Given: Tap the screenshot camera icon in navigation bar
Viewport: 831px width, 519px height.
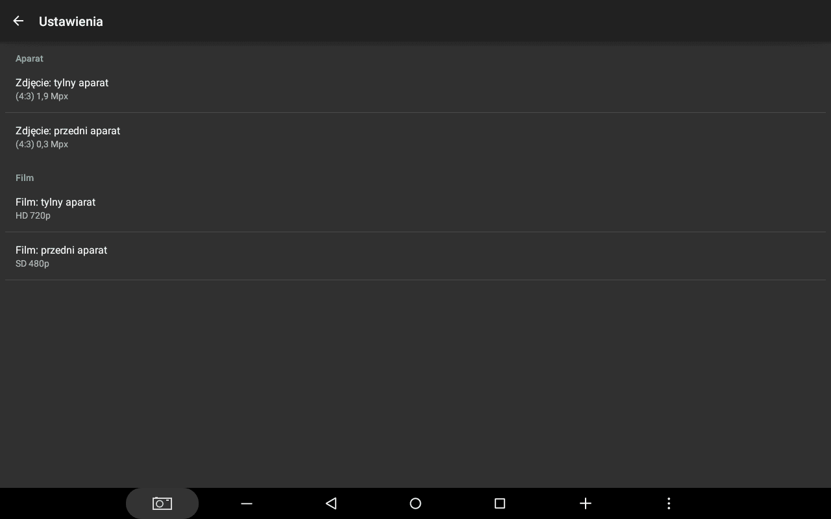Looking at the screenshot, I should (162, 503).
